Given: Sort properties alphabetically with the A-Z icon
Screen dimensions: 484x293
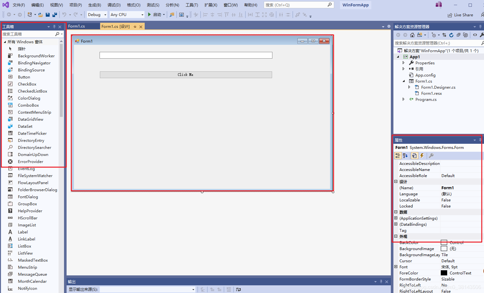Looking at the screenshot, I should pos(405,156).
